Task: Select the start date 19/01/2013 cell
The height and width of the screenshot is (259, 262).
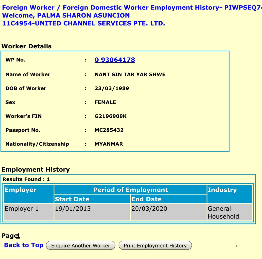Action: [x=92, y=212]
